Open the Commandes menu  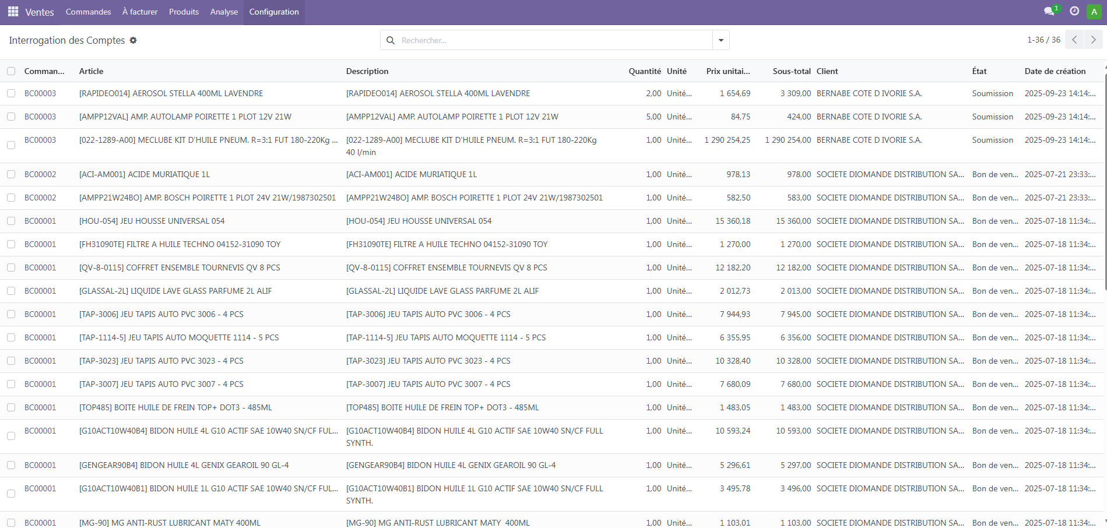coord(87,12)
